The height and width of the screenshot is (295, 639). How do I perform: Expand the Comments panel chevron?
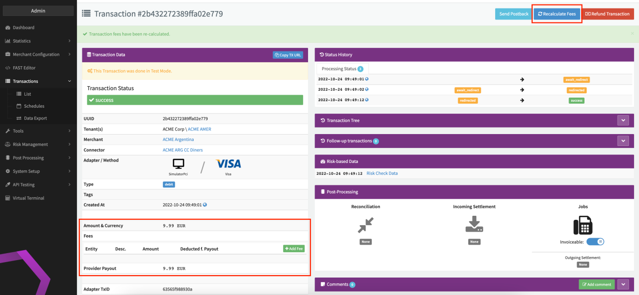tap(623, 285)
